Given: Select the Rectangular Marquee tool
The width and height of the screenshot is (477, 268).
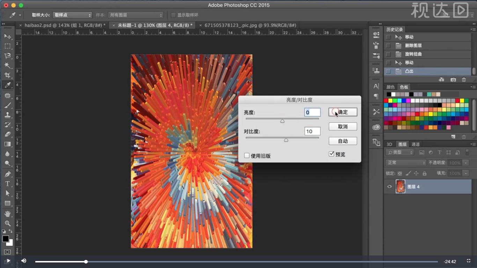Looking at the screenshot, I should (x=7, y=46).
